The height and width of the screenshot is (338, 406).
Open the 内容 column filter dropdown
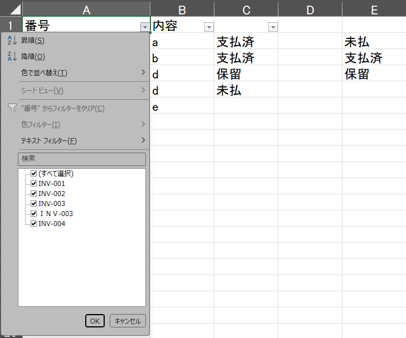(x=209, y=27)
